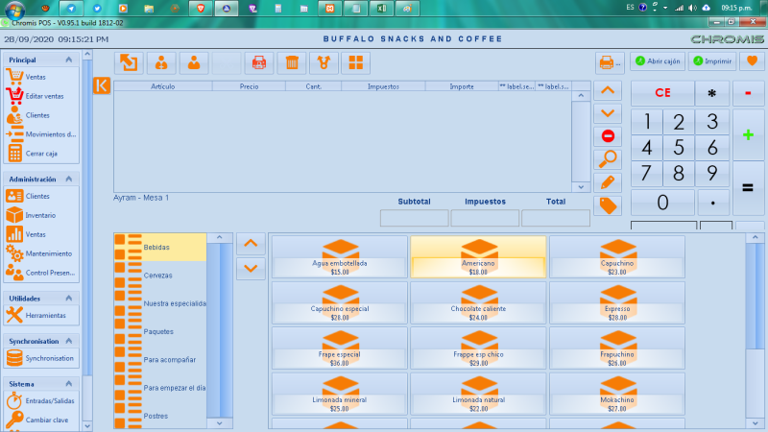
Task: Collapse the Sistema section
Action: 68,384
